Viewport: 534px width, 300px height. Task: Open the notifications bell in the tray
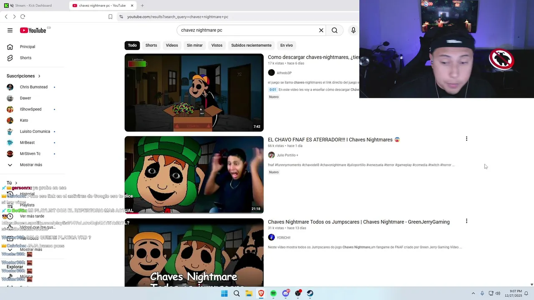tap(526, 293)
